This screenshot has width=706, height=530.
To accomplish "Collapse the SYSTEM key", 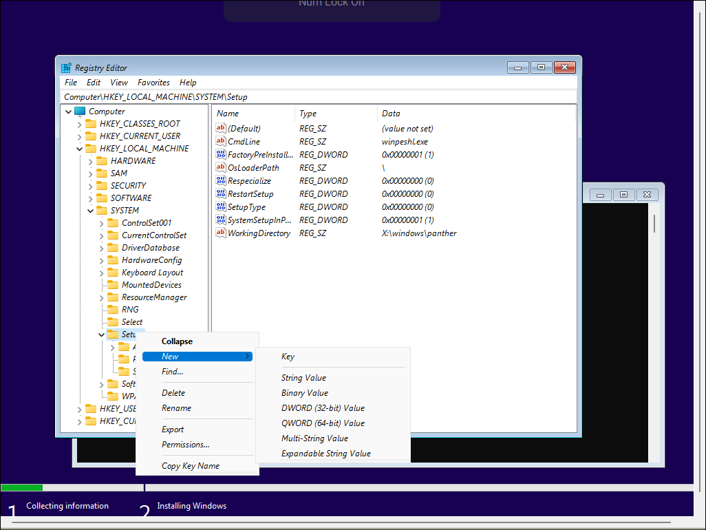I will pyautogui.click(x=90, y=210).
